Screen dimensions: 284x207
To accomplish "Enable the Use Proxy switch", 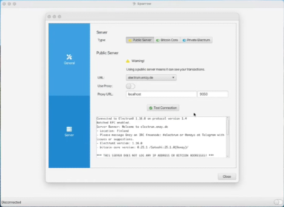I will (x=130, y=86).
